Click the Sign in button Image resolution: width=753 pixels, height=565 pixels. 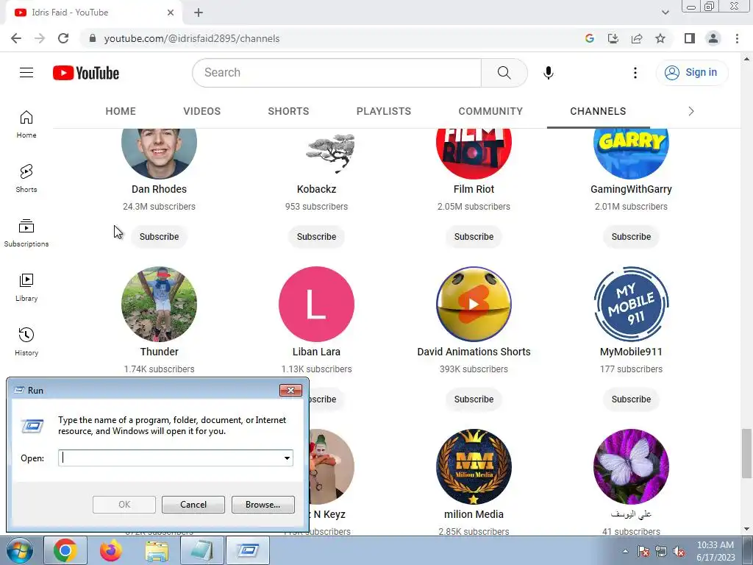[x=692, y=73]
